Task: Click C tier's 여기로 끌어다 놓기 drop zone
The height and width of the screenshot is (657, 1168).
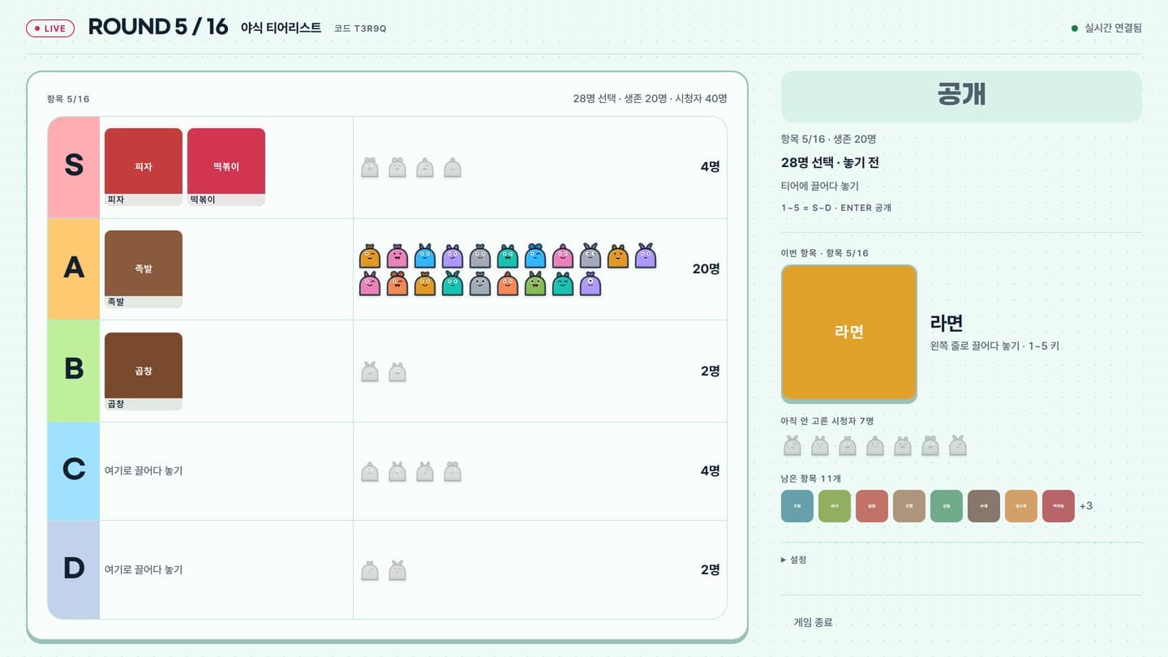Action: pos(144,470)
